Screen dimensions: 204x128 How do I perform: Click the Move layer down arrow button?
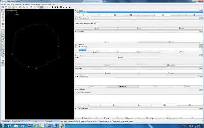coord(99,15)
